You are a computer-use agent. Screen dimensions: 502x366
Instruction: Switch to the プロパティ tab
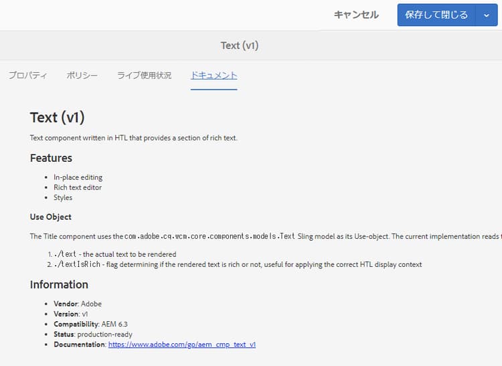(x=28, y=75)
